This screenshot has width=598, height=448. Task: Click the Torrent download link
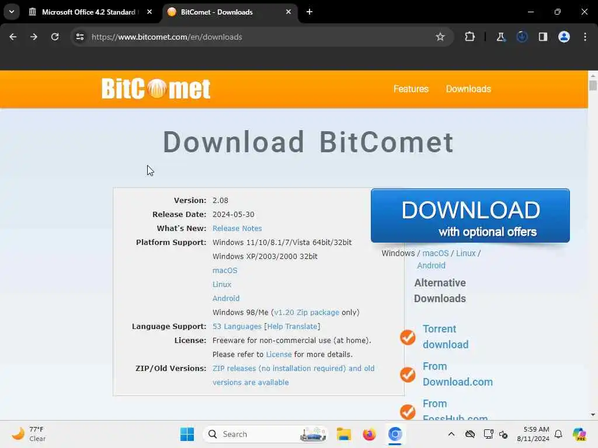click(446, 337)
